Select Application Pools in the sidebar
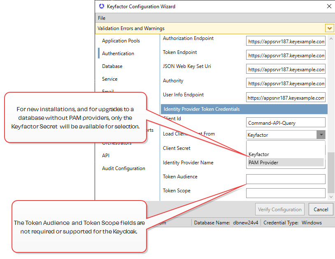This screenshot has height=259, width=335. 121,41
